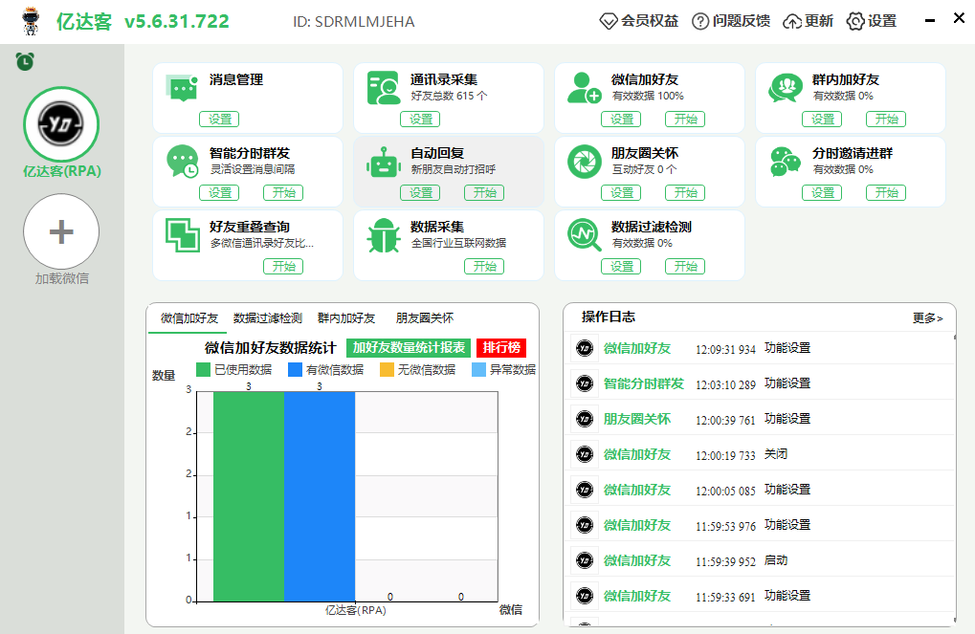The image size is (975, 634).
Task: Click avatar icon of 朋友圈关怀 log entry
Action: (x=585, y=419)
